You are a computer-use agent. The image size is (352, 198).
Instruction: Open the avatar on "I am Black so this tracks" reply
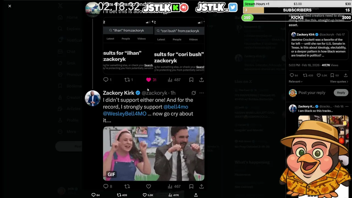[293, 108]
